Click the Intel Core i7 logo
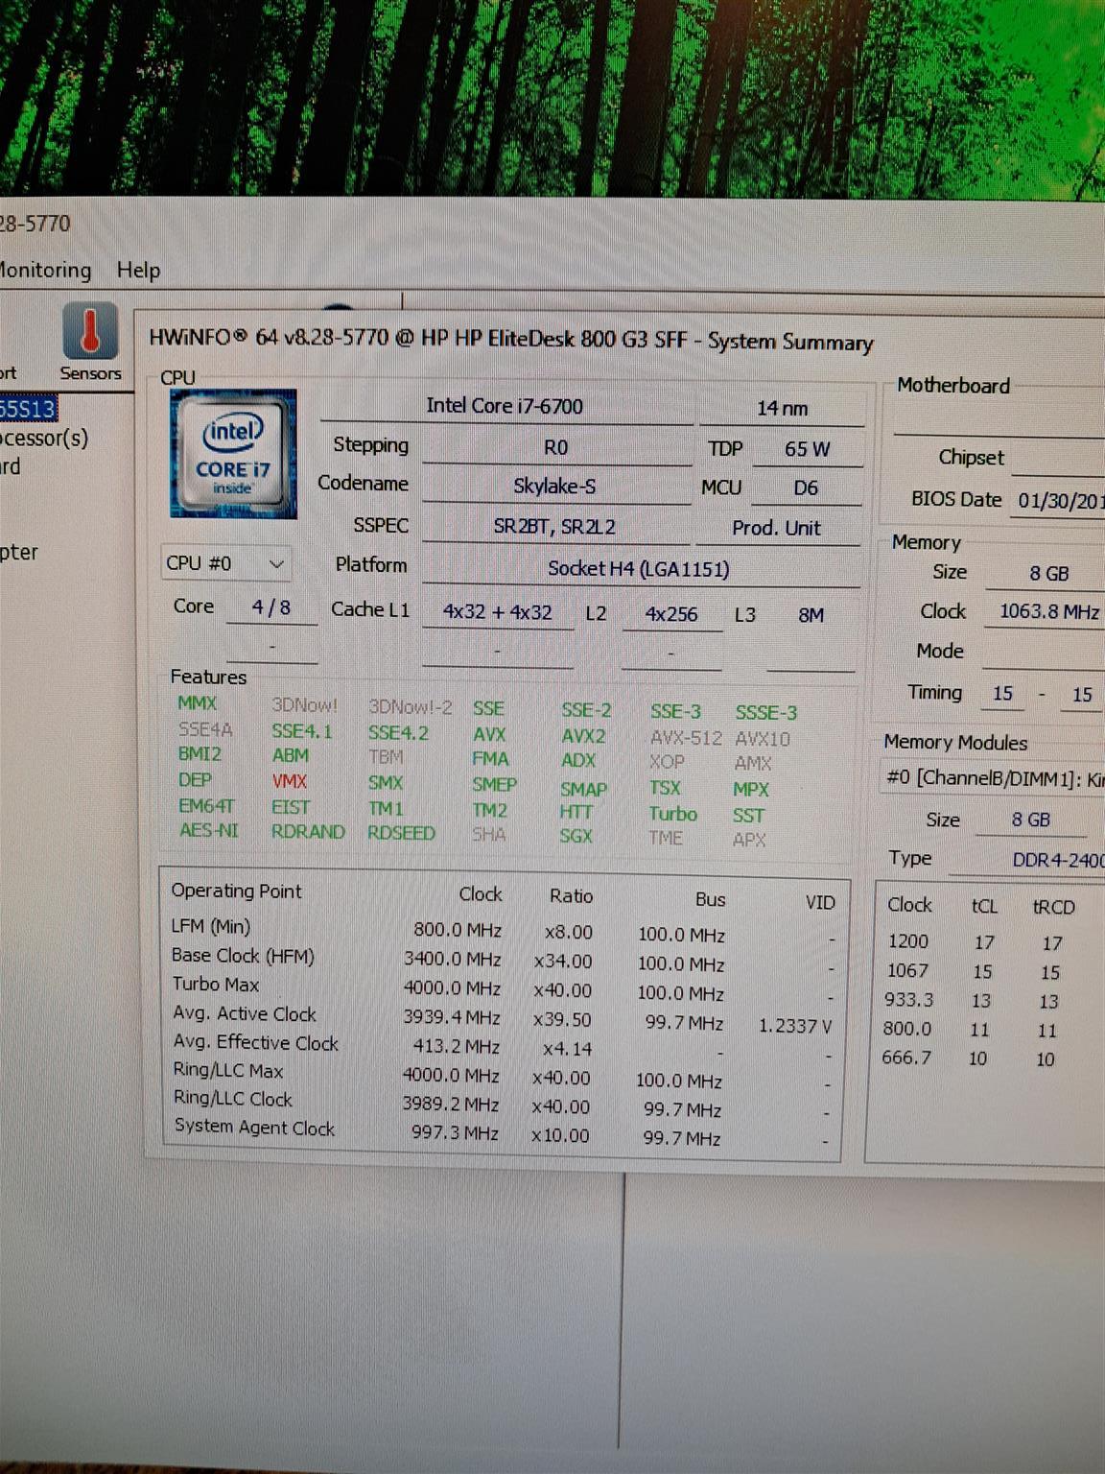This screenshot has height=1474, width=1105. [x=233, y=454]
